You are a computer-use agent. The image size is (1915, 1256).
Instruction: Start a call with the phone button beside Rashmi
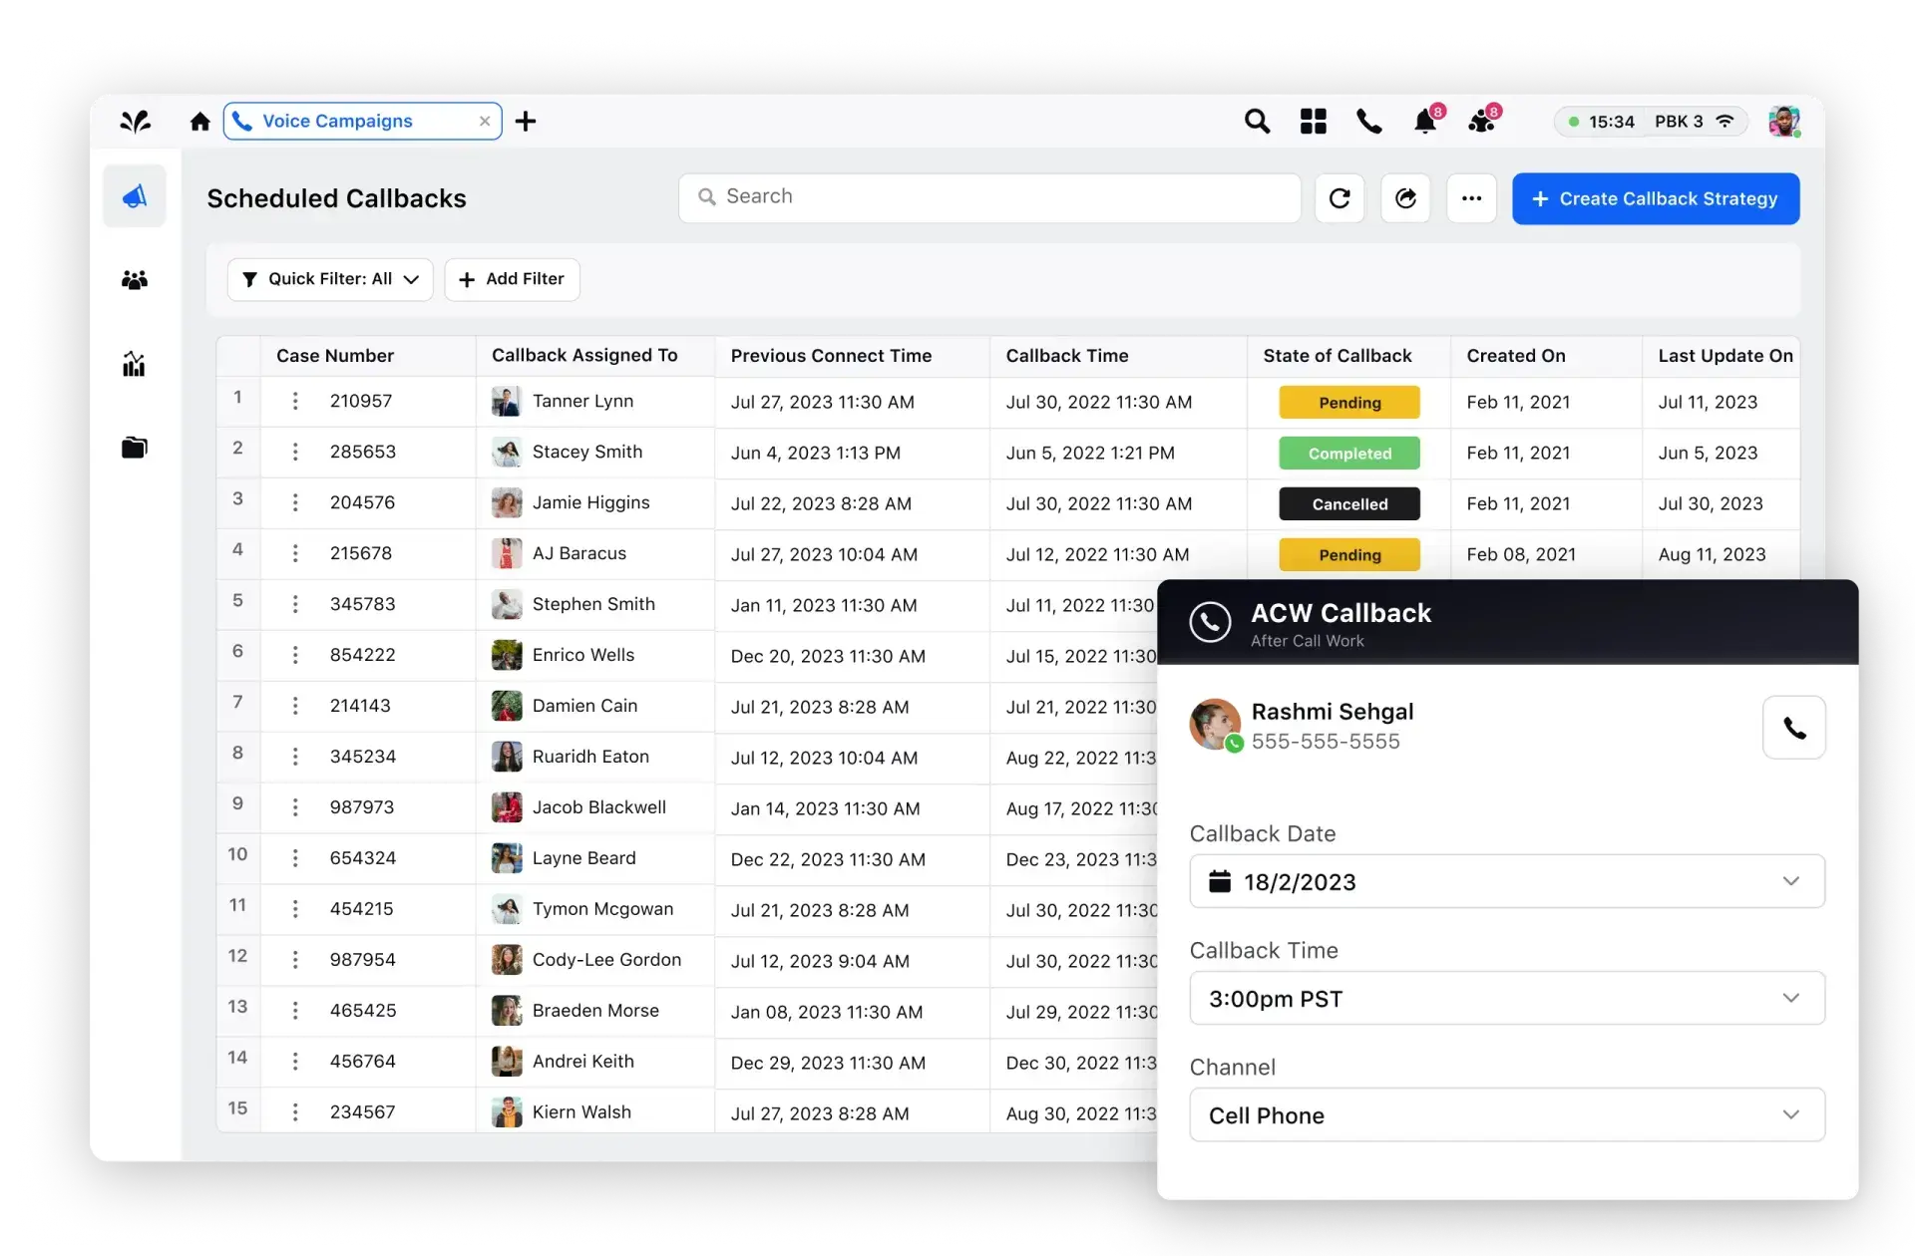pos(1794,727)
